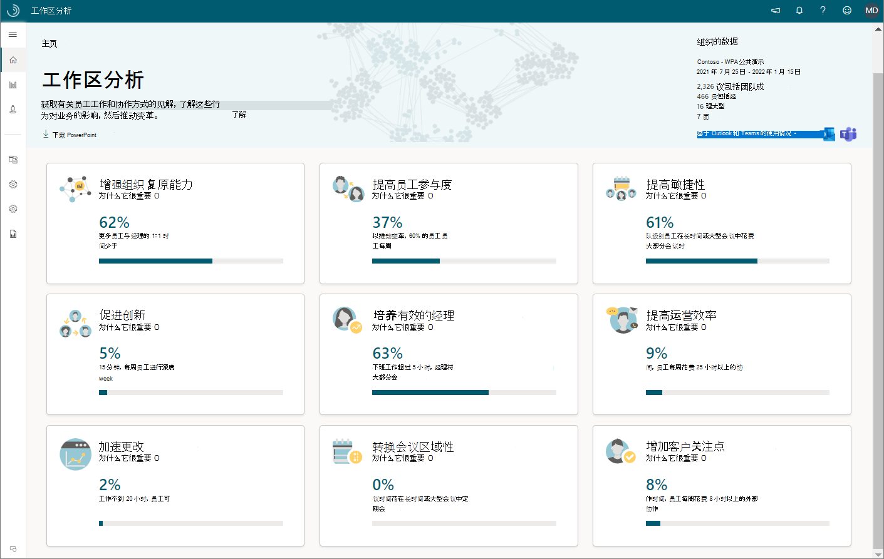This screenshot has width=884, height=559.
Task: Click the download arrow next to 下载 PowerPoint
Action: pyautogui.click(x=46, y=134)
